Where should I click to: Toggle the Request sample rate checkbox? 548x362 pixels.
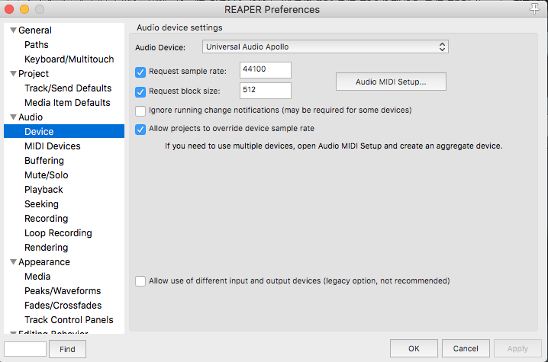pyautogui.click(x=140, y=72)
